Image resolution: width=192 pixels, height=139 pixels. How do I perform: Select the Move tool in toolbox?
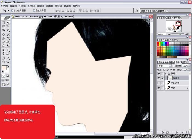pos(8,22)
